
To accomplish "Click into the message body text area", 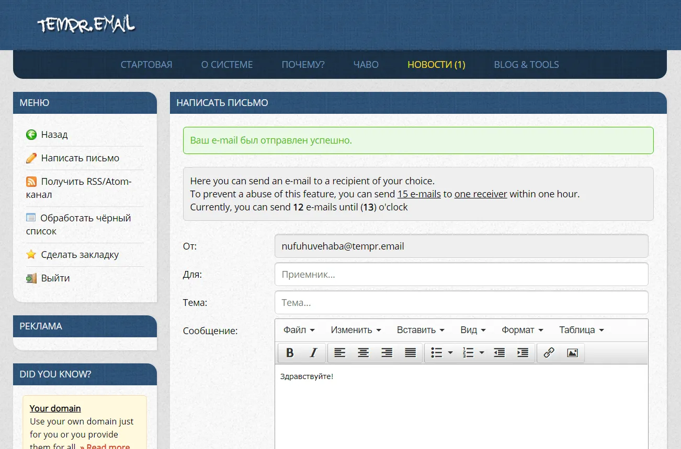I will click(461, 407).
